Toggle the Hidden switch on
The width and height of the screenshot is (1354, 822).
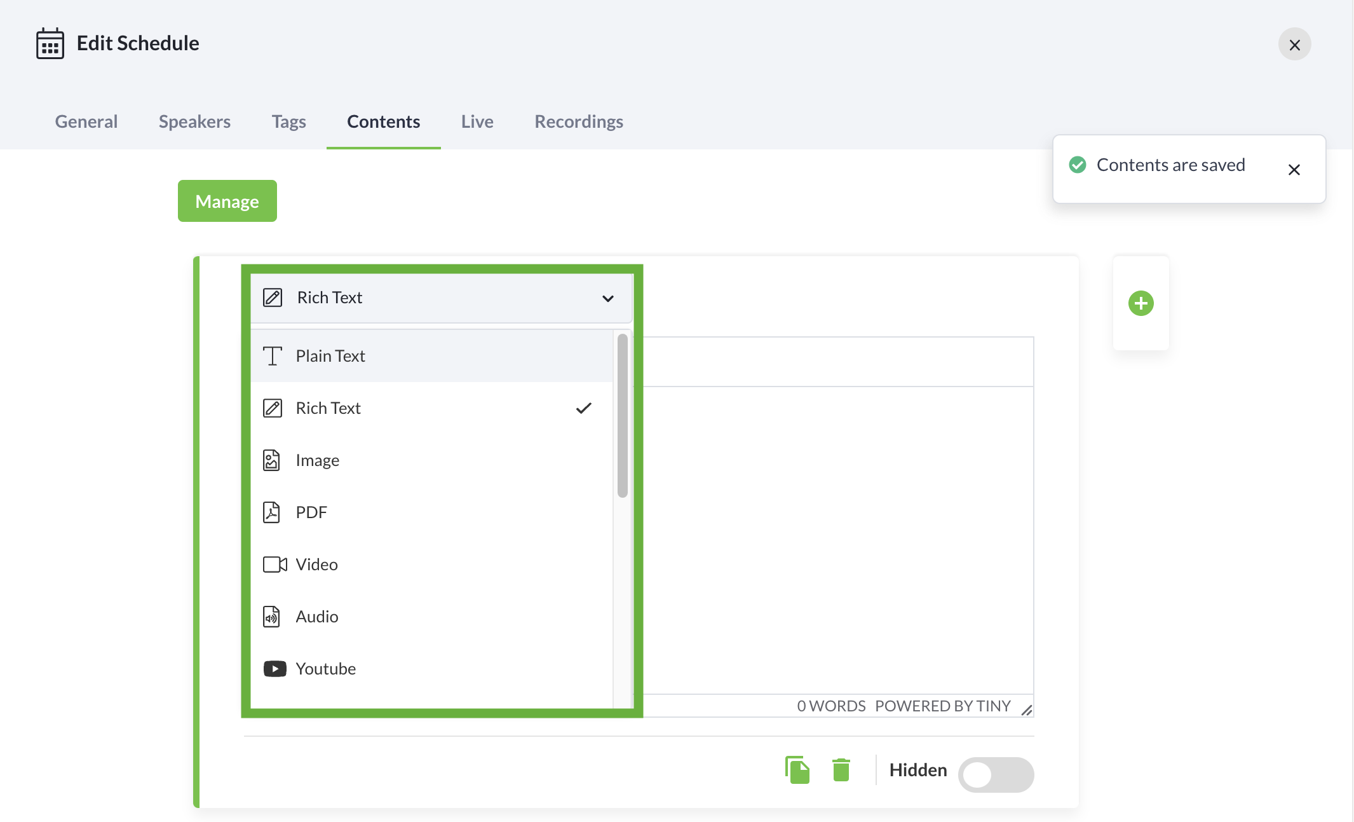coord(995,774)
